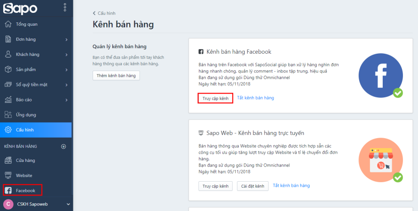This screenshot has width=418, height=211.
Task: Click small Facebook icon in card heading
Action: (201, 52)
